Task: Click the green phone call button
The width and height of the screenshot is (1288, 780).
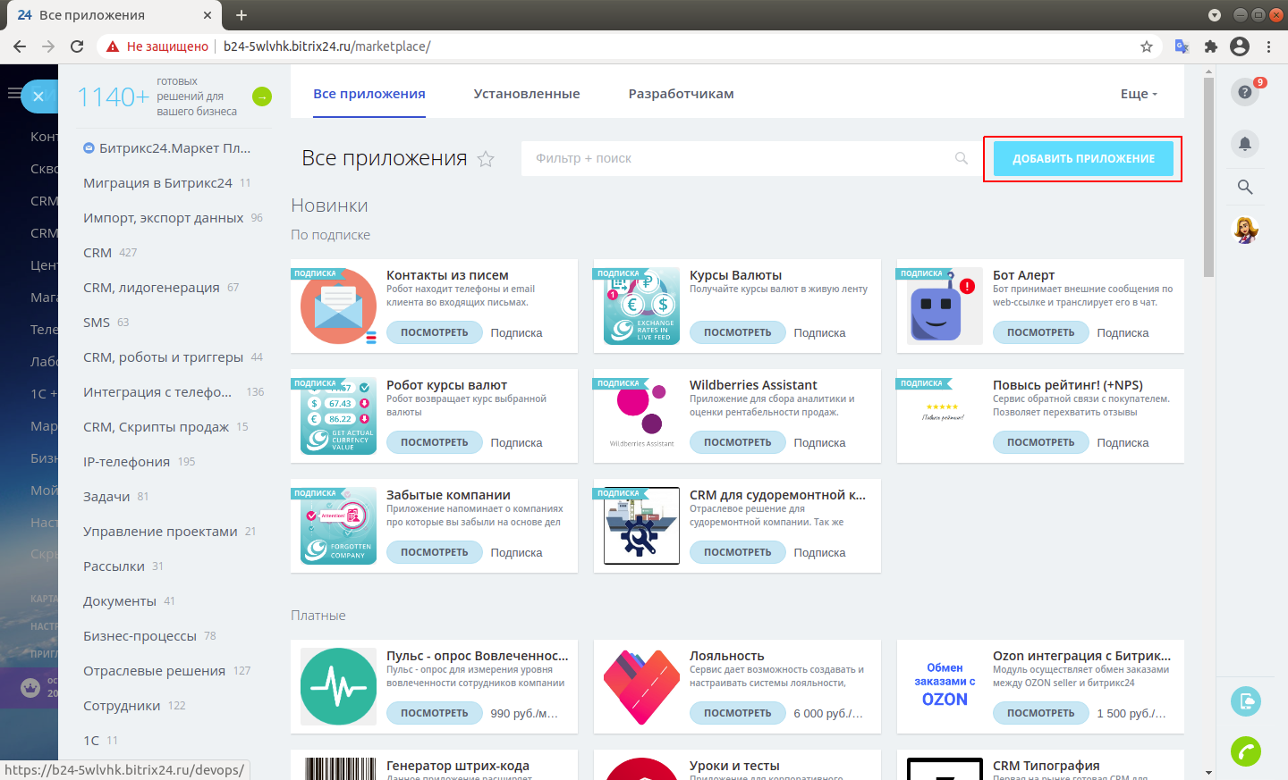Action: [x=1245, y=751]
